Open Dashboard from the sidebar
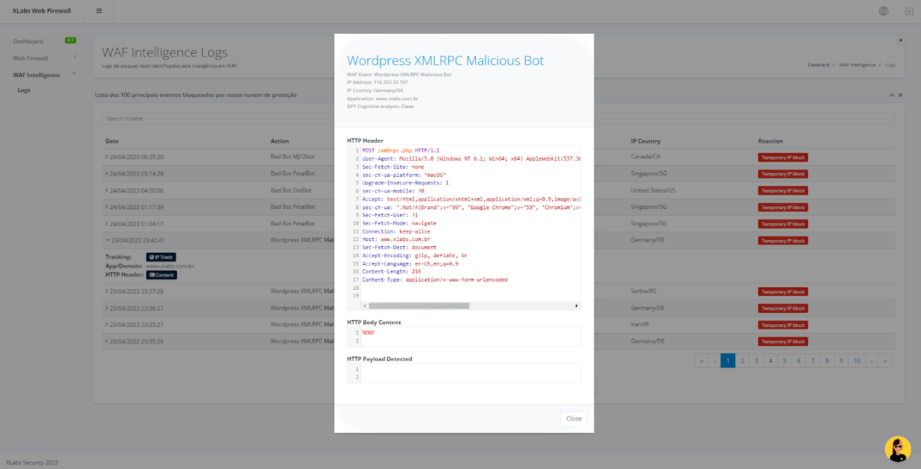 [28, 40]
